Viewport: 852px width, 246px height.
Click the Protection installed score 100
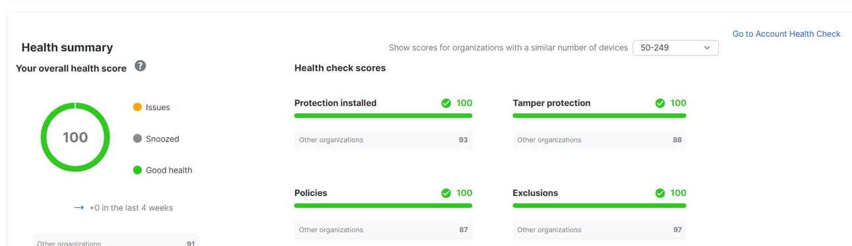(464, 103)
